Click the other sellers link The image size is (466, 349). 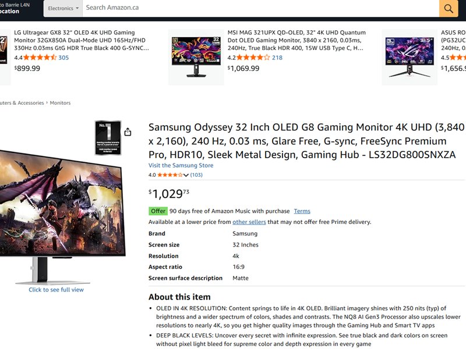coord(249,222)
